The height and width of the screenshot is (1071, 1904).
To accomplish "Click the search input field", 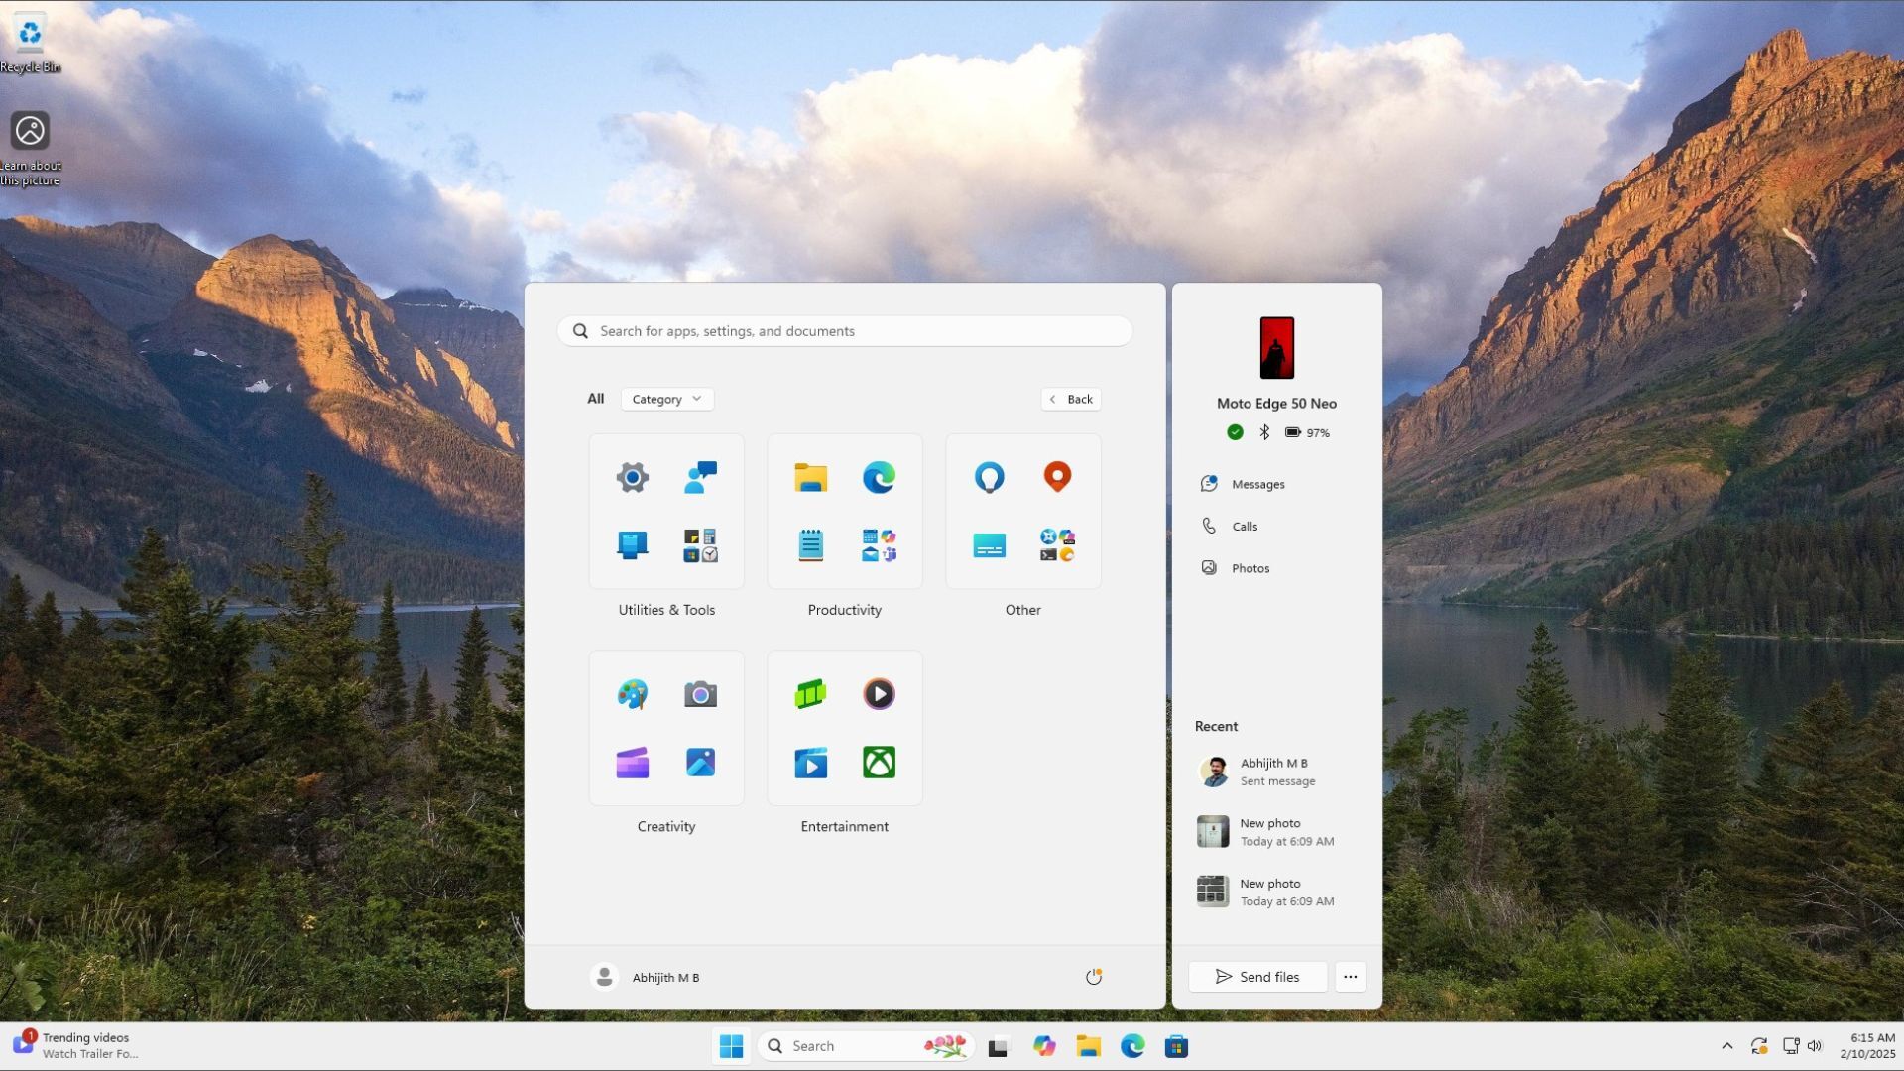I will (845, 329).
